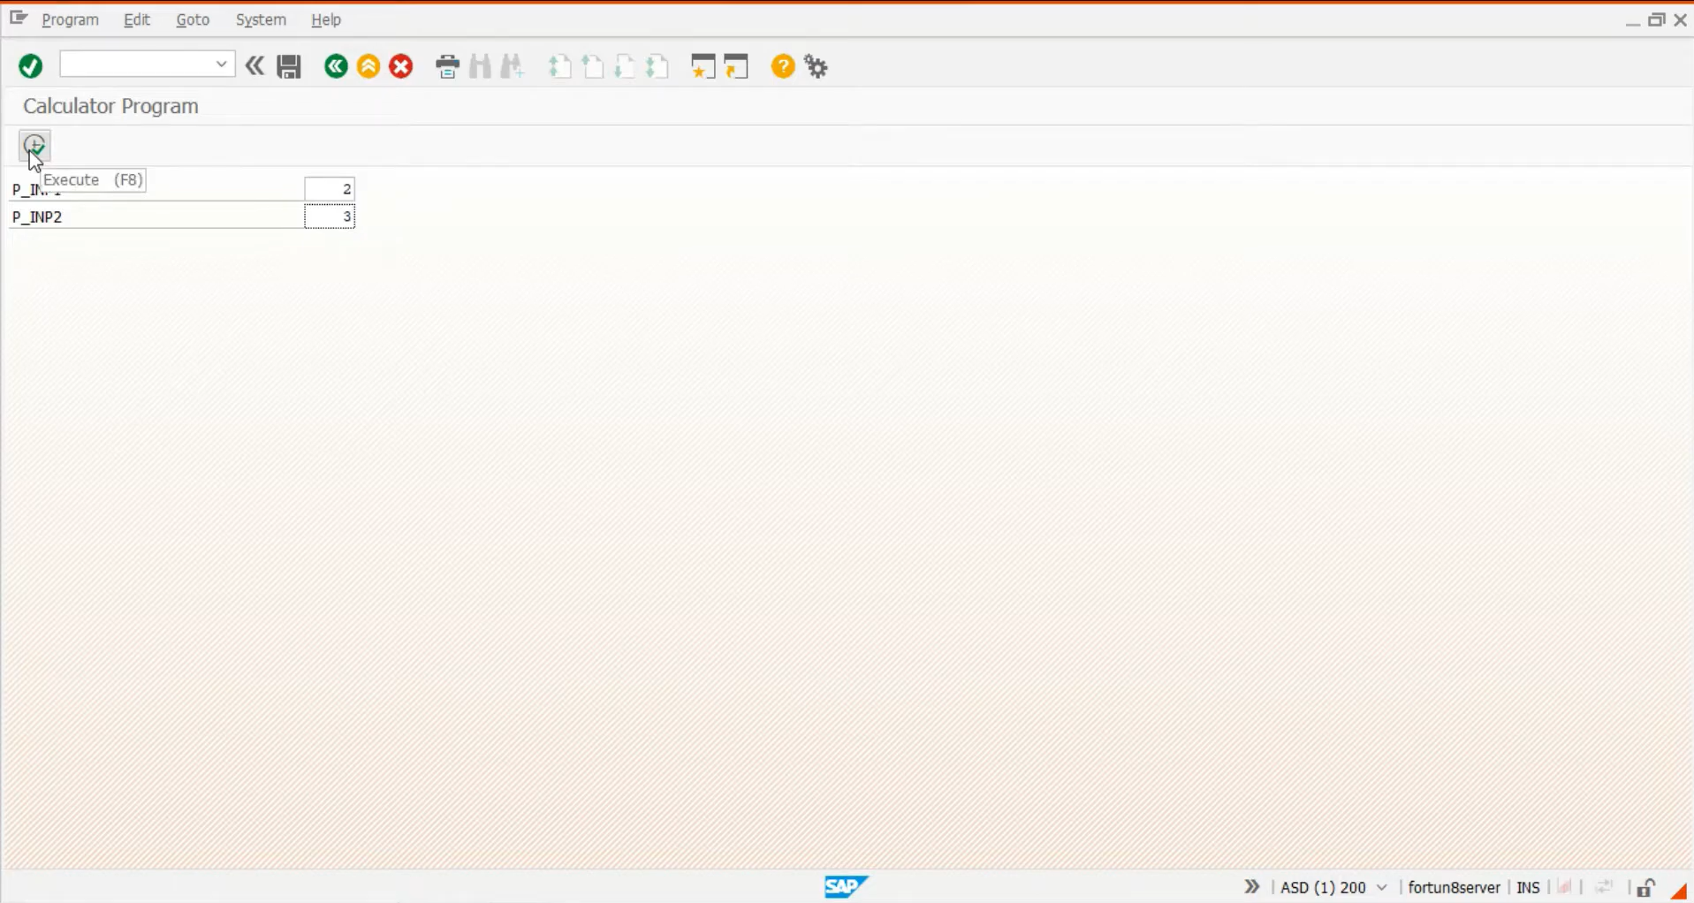Screen dimensions: 1694x903
Task: Open the Program menu
Action: pos(71,19)
